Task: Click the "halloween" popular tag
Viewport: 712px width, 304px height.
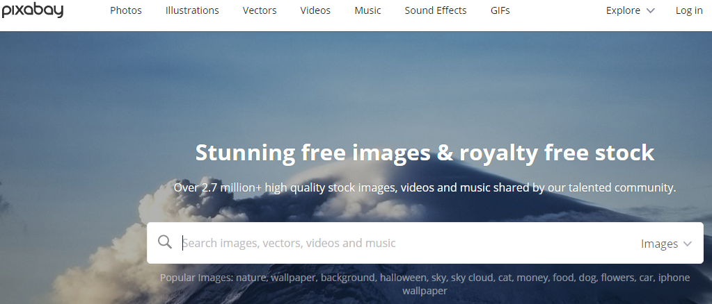Action: pyautogui.click(x=404, y=277)
